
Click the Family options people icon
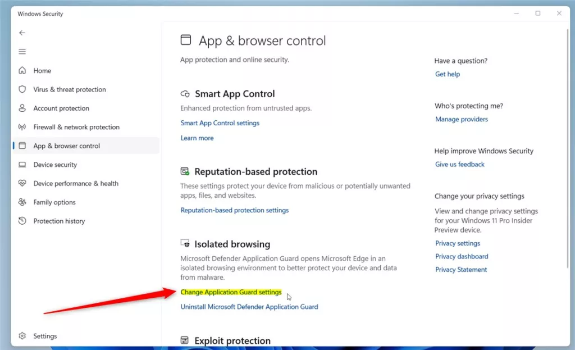(x=22, y=202)
